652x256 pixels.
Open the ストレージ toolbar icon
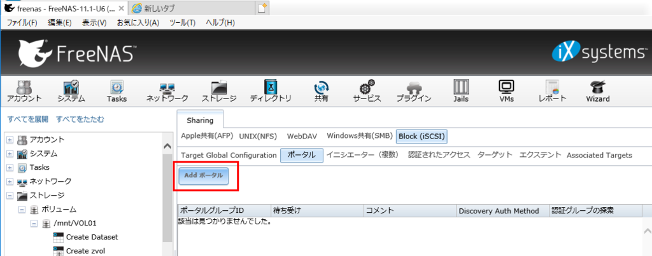(219, 91)
